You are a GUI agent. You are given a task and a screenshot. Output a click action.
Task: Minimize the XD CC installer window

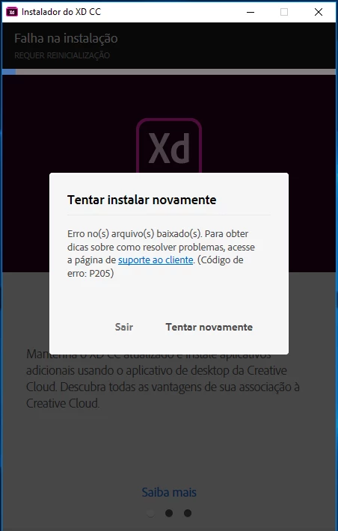coord(251,12)
